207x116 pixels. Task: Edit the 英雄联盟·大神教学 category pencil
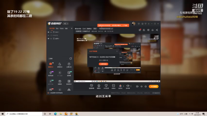[89, 31]
